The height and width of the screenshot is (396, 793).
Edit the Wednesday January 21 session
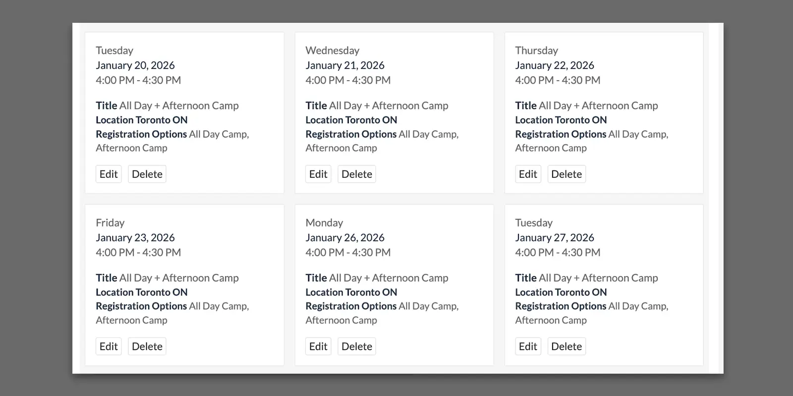click(318, 174)
